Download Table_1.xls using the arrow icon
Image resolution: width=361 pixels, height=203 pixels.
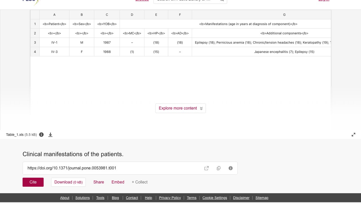click(50, 134)
